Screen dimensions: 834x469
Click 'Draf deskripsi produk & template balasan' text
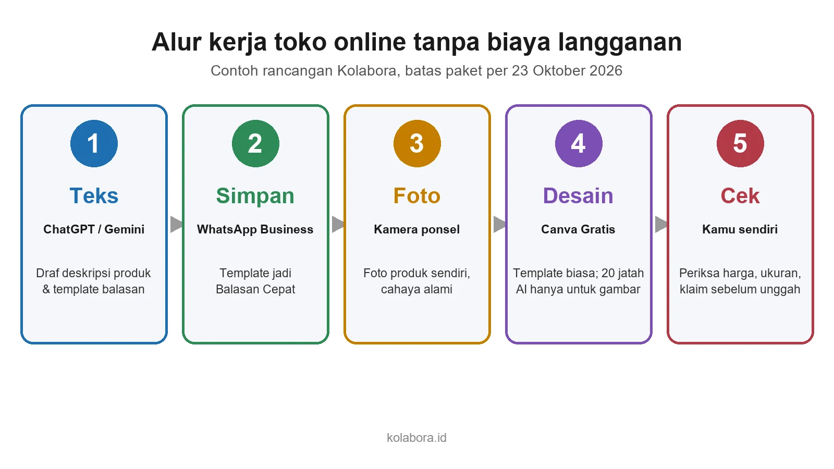[94, 281]
